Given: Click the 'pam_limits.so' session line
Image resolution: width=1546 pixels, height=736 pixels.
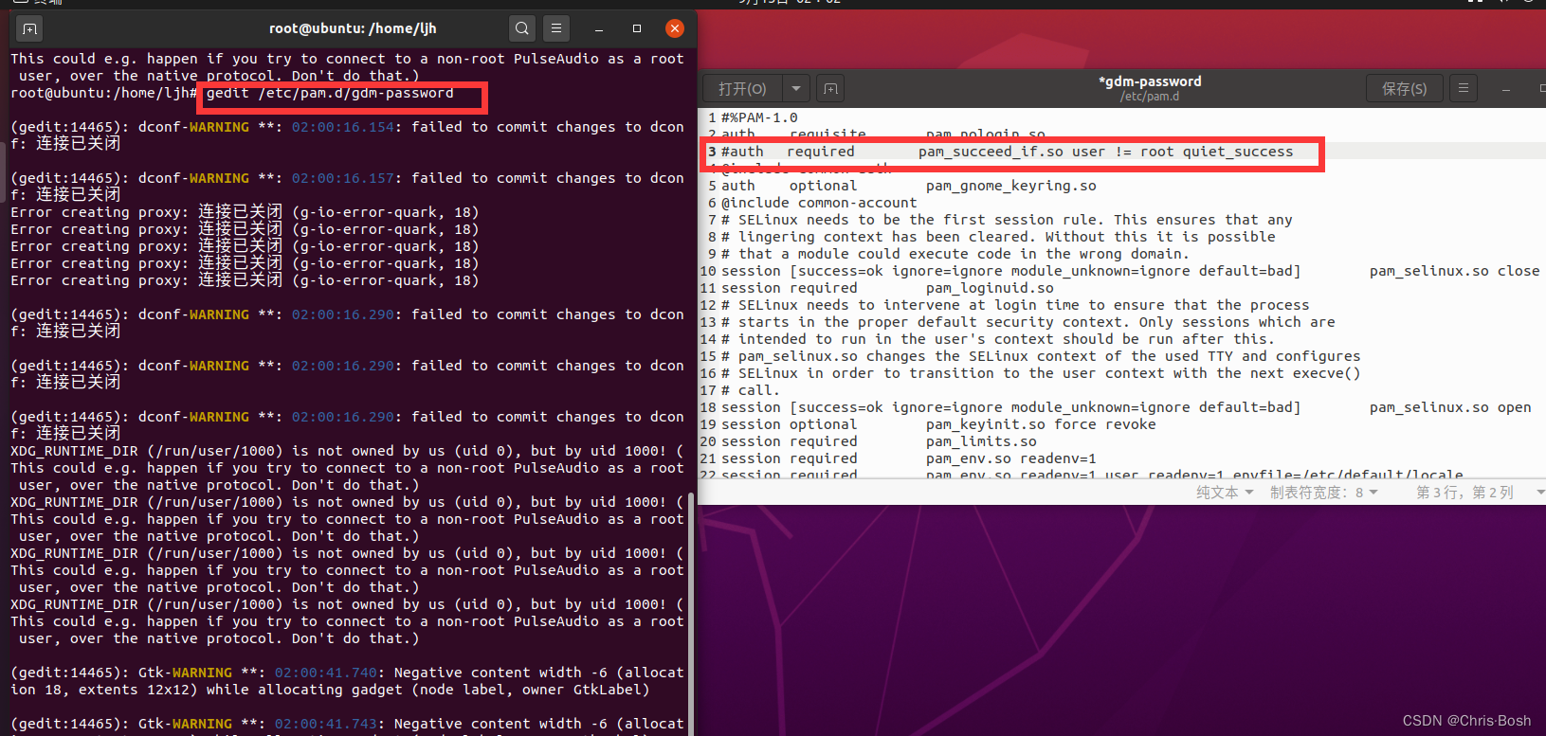Looking at the screenshot, I should click(x=879, y=441).
